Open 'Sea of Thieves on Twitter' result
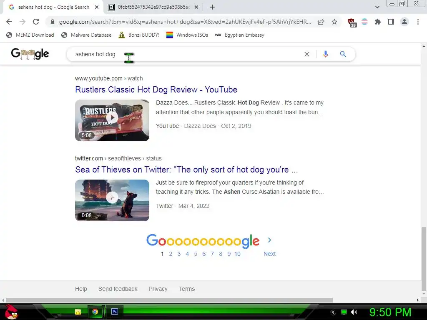427x320 pixels. point(186,170)
